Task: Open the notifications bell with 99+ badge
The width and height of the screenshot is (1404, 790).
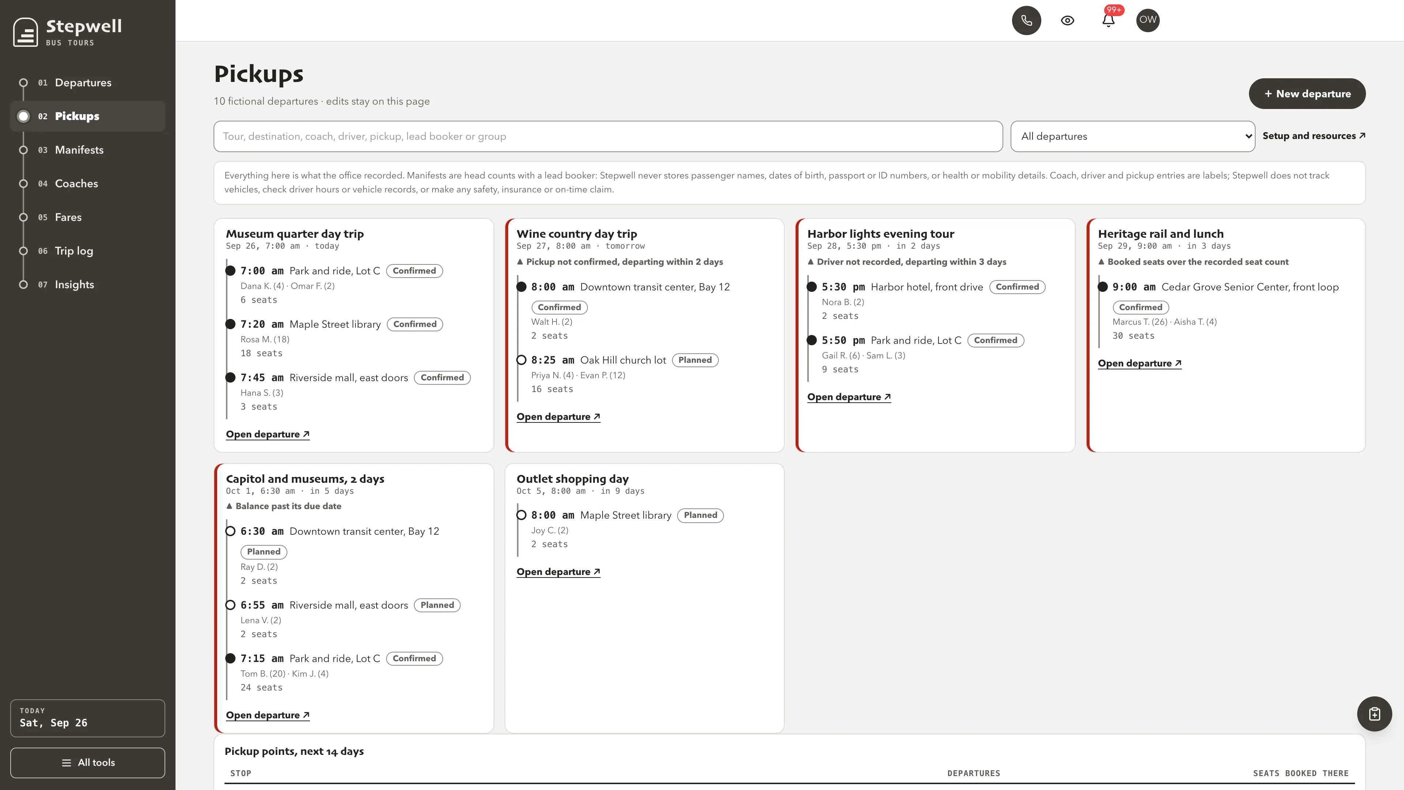Action: click(1108, 20)
